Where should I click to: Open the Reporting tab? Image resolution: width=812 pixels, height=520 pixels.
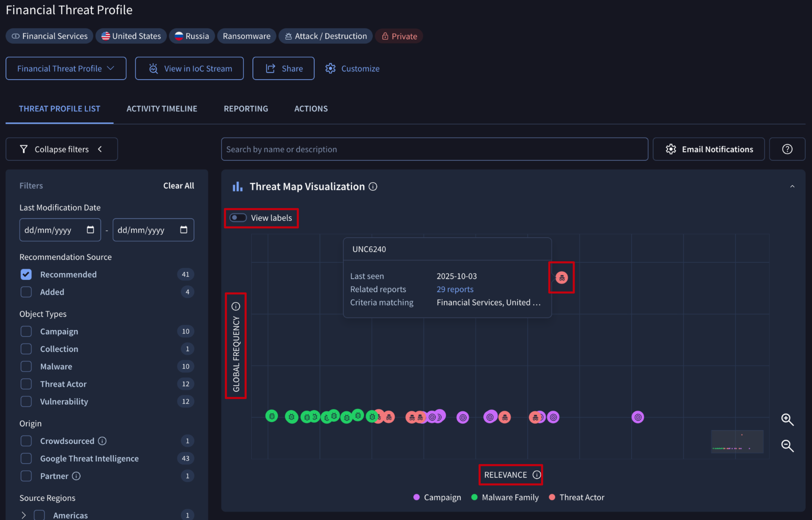246,109
